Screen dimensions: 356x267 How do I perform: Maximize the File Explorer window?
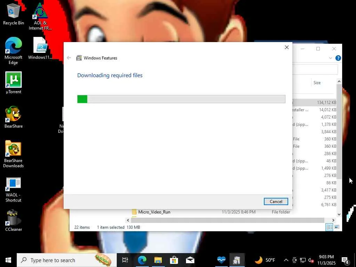pyautogui.click(x=318, y=49)
